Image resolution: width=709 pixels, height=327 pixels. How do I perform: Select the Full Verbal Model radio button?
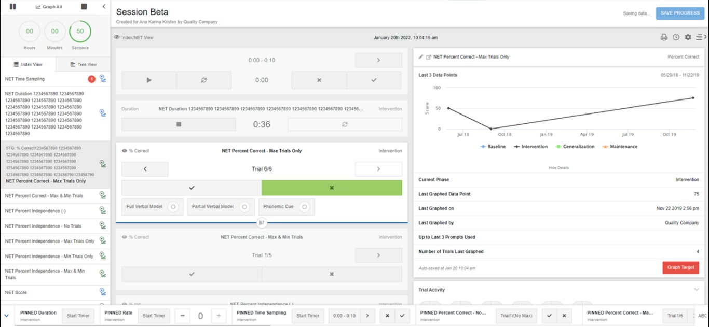[x=173, y=207]
